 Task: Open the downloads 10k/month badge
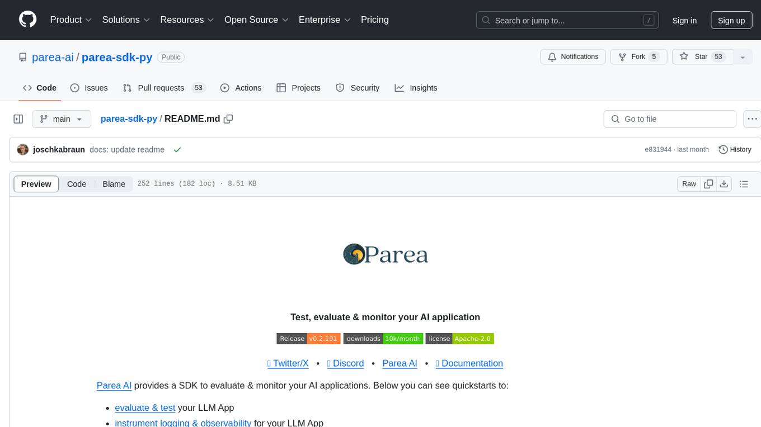coord(383,339)
